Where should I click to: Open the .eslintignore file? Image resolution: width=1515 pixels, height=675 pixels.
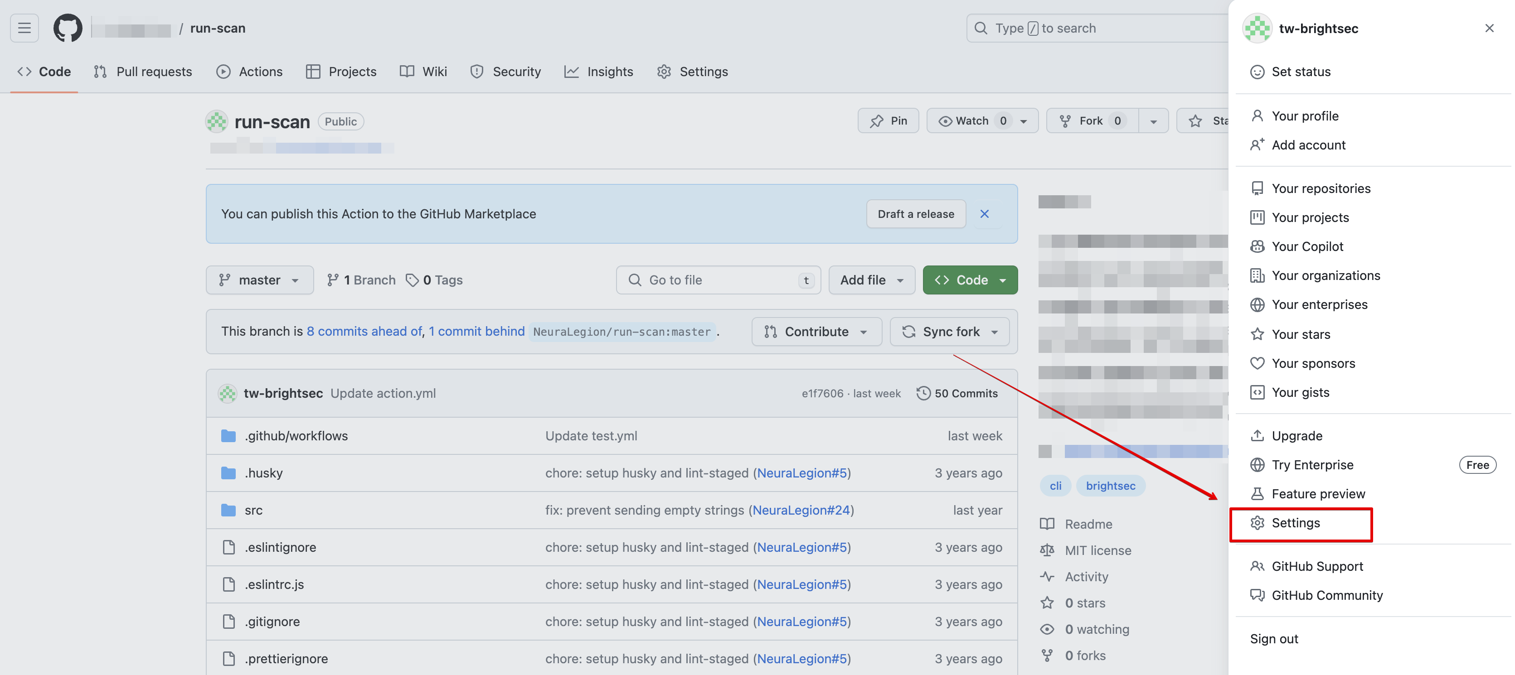tap(281, 547)
